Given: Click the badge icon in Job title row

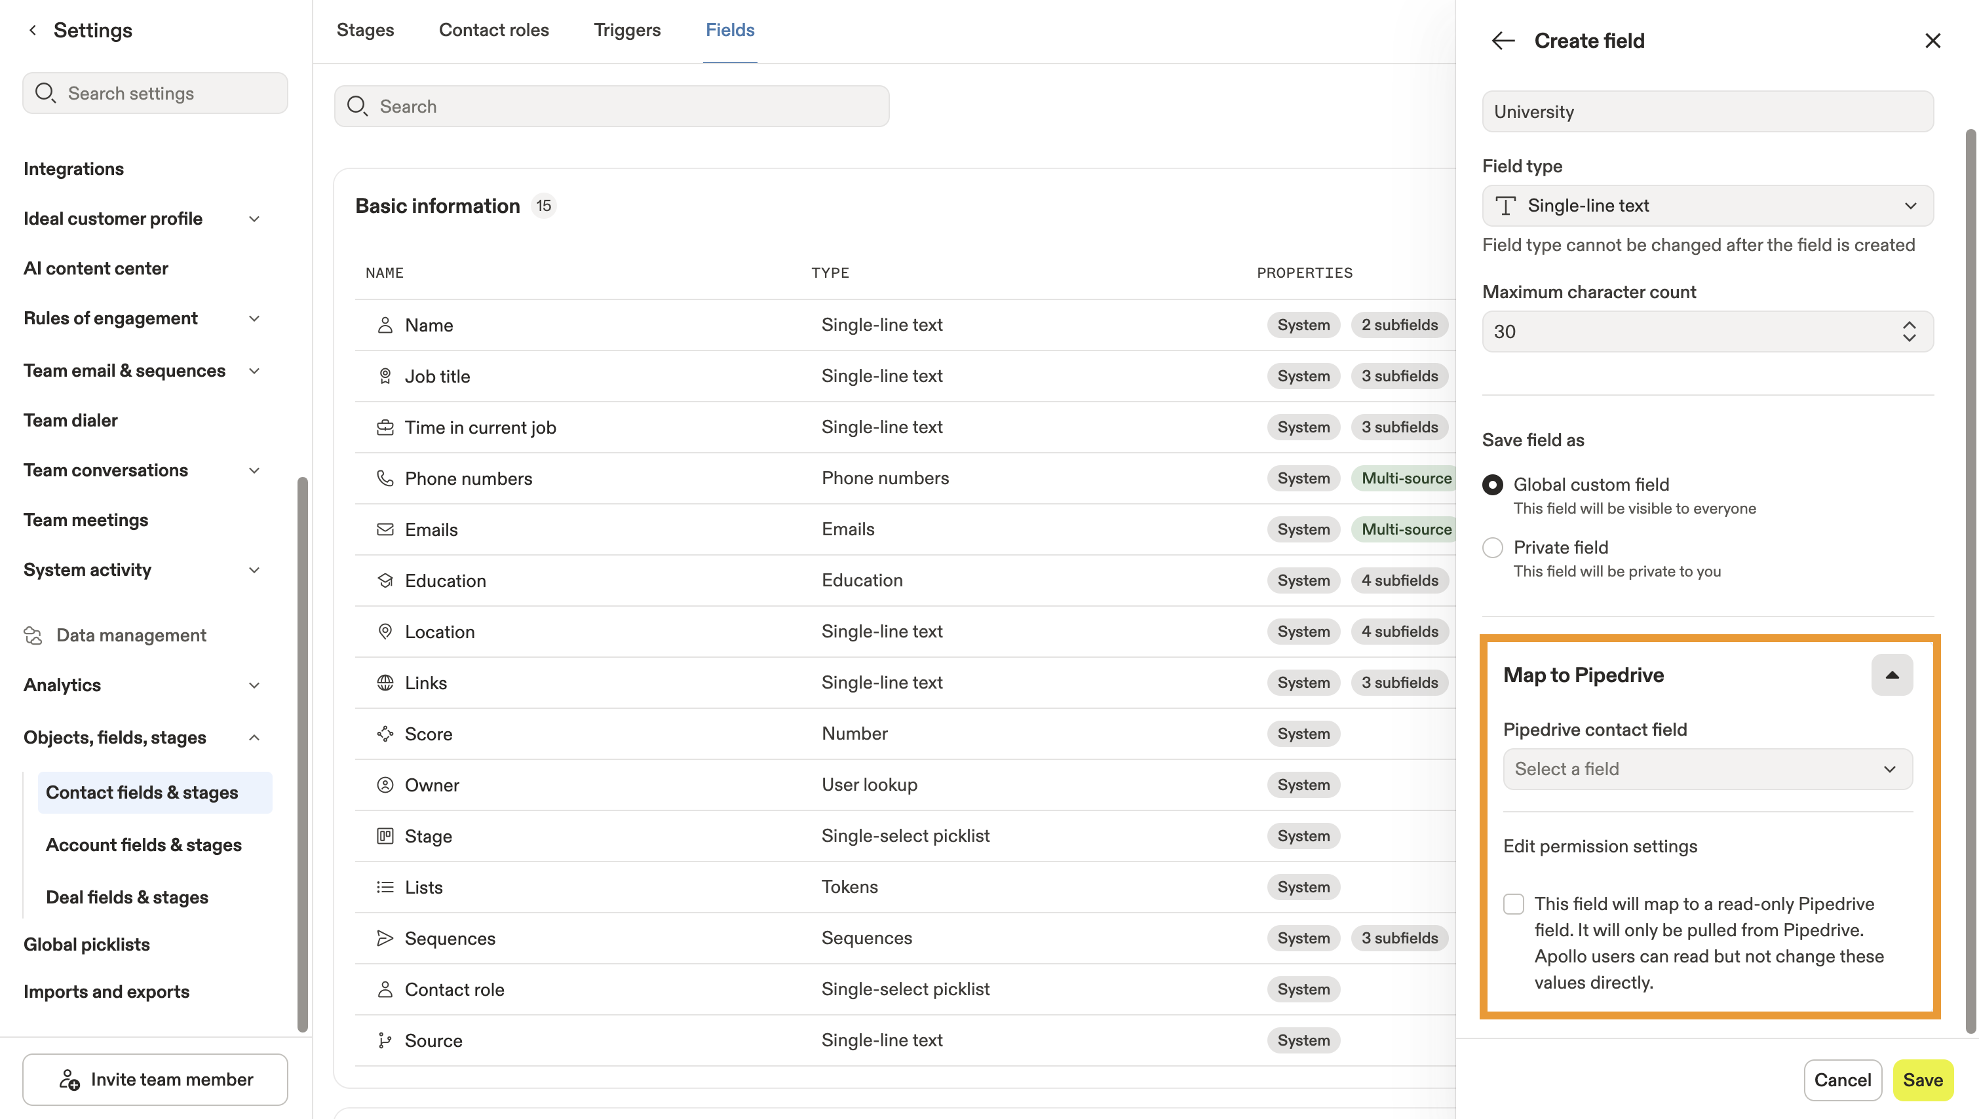Looking at the screenshot, I should click(x=385, y=376).
